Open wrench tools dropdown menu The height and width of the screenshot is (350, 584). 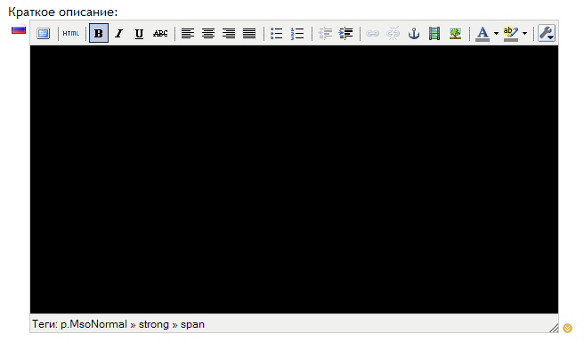547,33
